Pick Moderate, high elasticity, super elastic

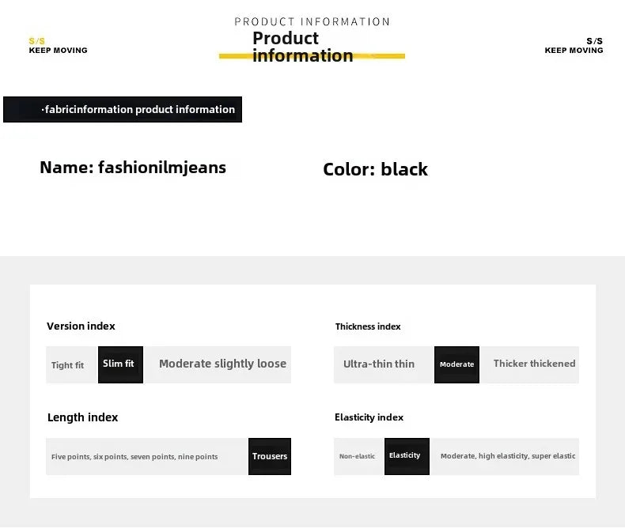pyautogui.click(x=508, y=456)
